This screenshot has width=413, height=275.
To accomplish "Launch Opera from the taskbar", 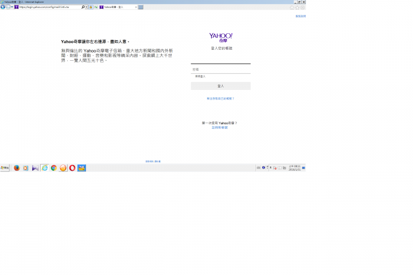I will [x=72, y=168].
